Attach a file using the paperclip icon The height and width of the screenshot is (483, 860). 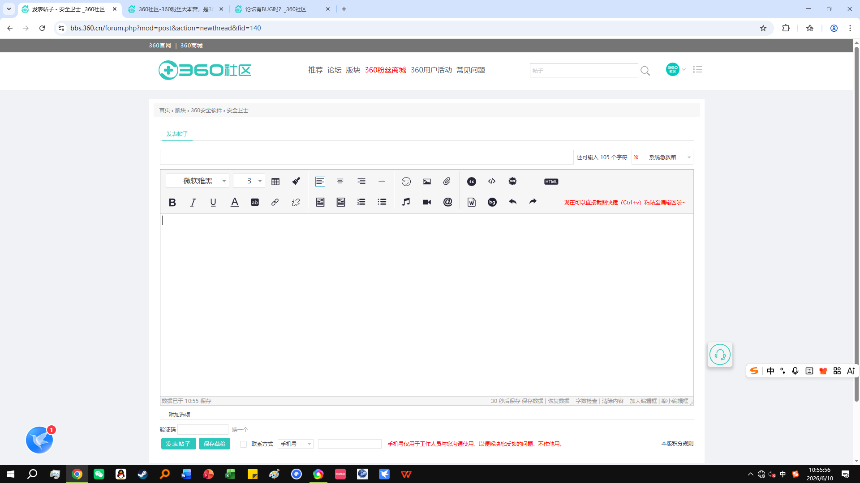pos(447,182)
